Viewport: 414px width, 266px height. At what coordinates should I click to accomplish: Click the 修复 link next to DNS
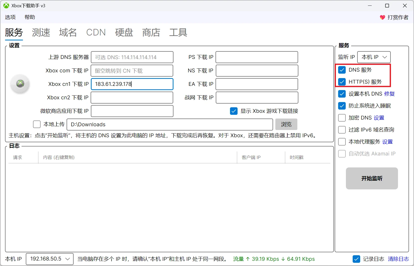(x=389, y=94)
